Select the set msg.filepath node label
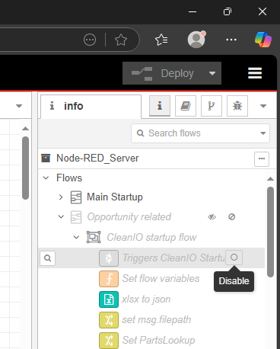280x349 pixels. 157,320
